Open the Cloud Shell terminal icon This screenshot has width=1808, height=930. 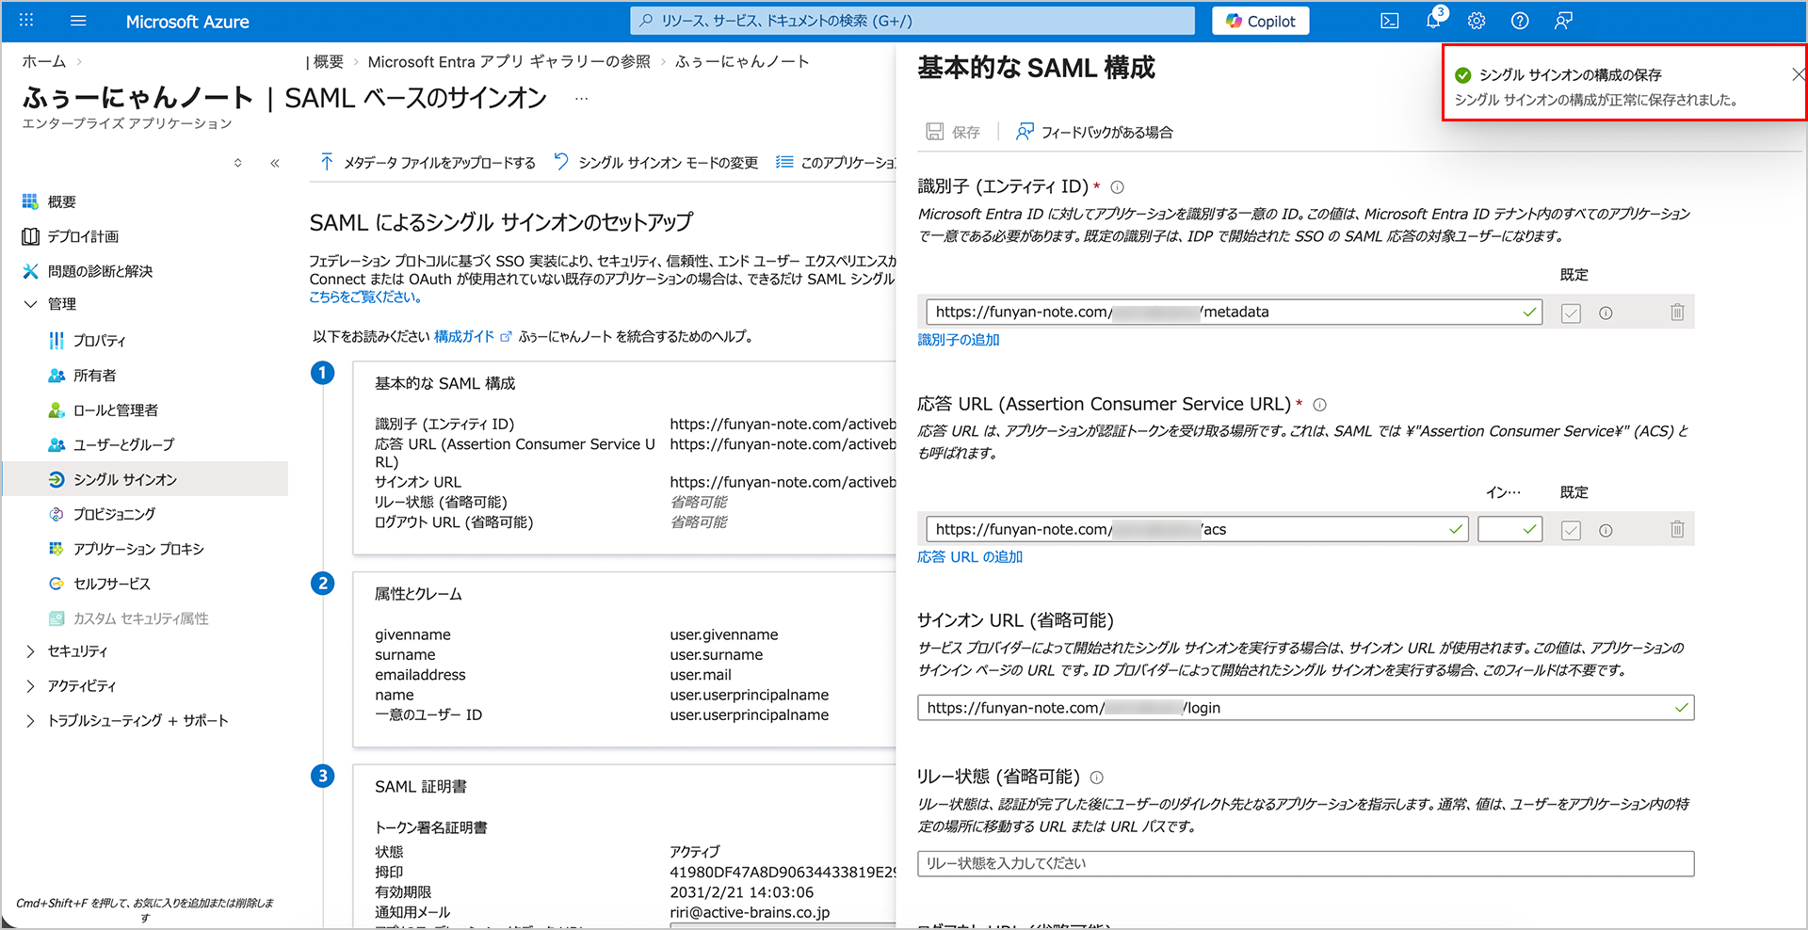click(x=1389, y=21)
